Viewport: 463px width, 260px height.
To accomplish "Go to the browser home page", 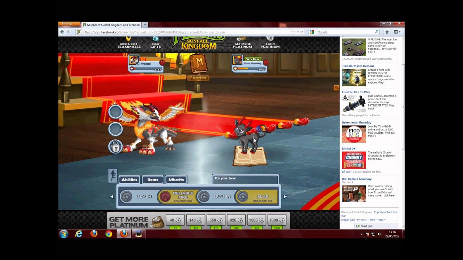I will pos(387,32).
